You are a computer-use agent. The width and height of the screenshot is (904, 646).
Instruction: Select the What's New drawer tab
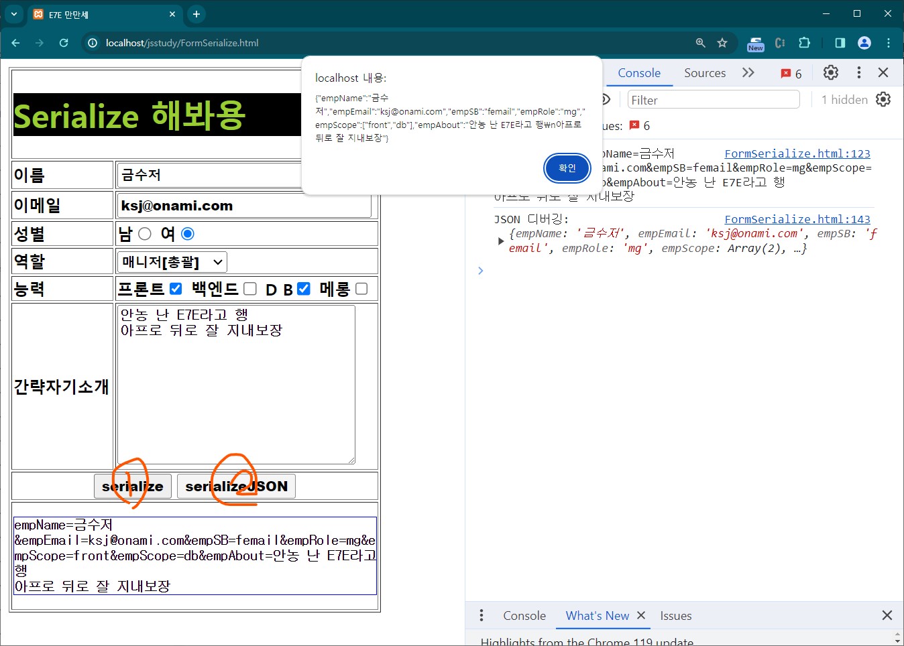click(x=598, y=616)
